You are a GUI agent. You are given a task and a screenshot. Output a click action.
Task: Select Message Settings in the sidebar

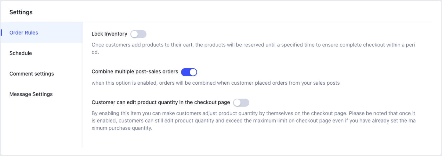[31, 94]
